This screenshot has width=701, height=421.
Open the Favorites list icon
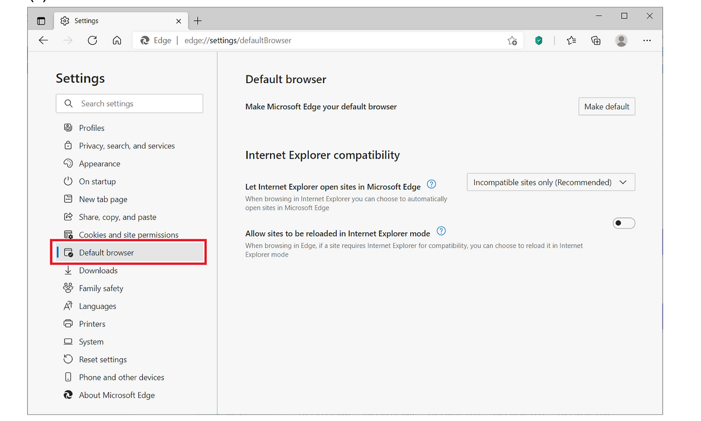(571, 40)
